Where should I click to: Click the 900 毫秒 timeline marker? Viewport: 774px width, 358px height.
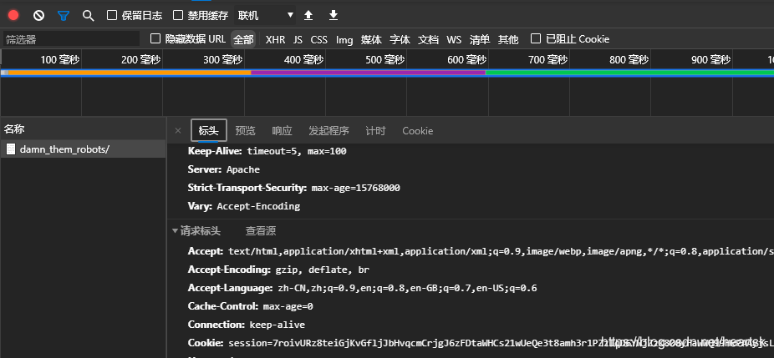tap(710, 60)
